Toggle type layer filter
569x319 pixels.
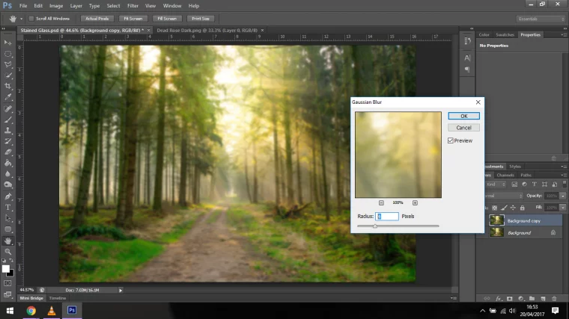click(x=534, y=185)
